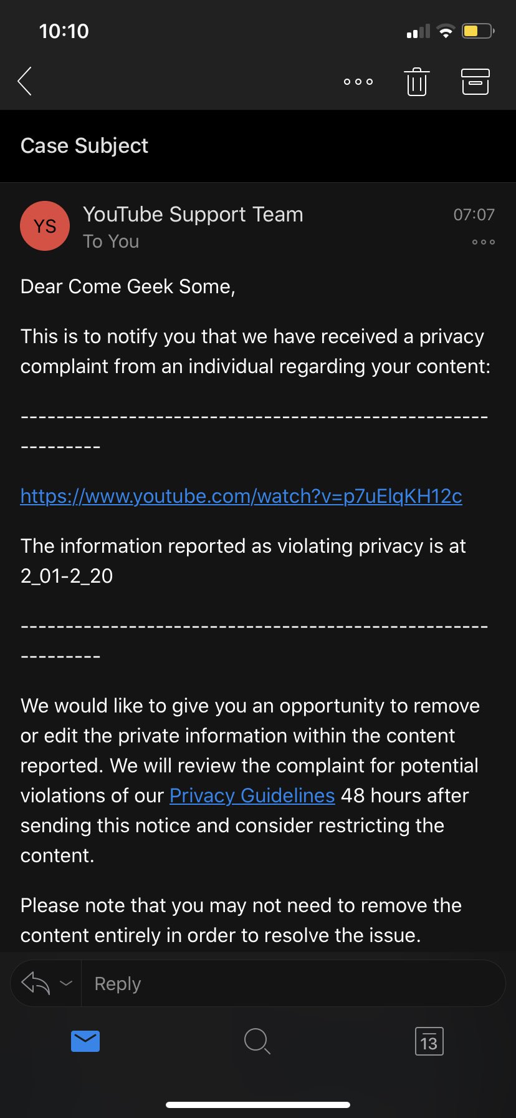
Task: Open the Privacy Guidelines link
Action: (x=252, y=795)
